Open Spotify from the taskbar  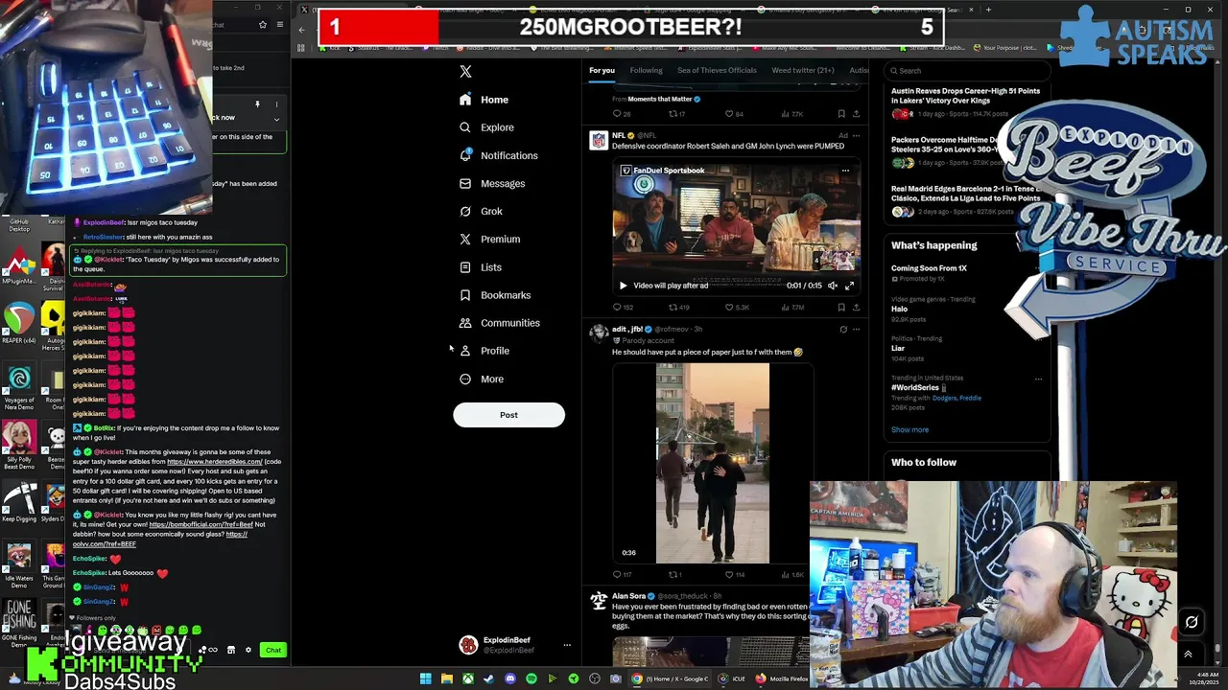coord(531,679)
